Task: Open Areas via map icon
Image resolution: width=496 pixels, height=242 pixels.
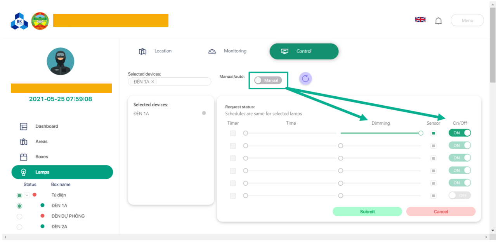Action: click(24, 142)
